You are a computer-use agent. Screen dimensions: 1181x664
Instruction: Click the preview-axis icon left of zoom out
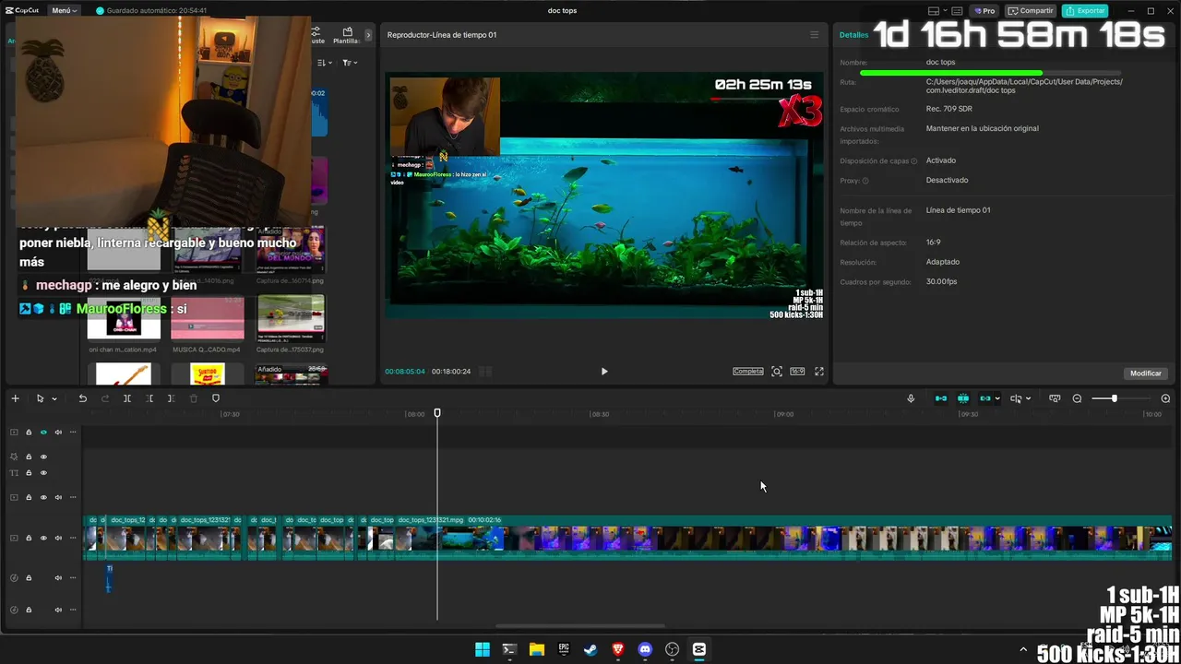pyautogui.click(x=1055, y=398)
